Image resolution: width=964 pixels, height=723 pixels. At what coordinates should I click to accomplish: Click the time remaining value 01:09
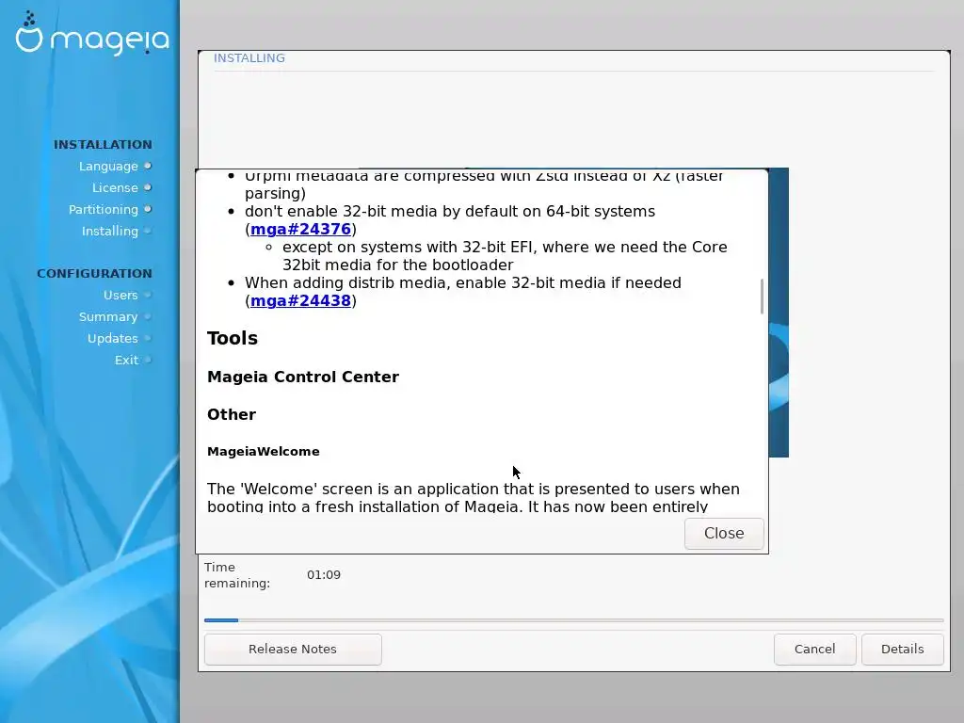(324, 575)
